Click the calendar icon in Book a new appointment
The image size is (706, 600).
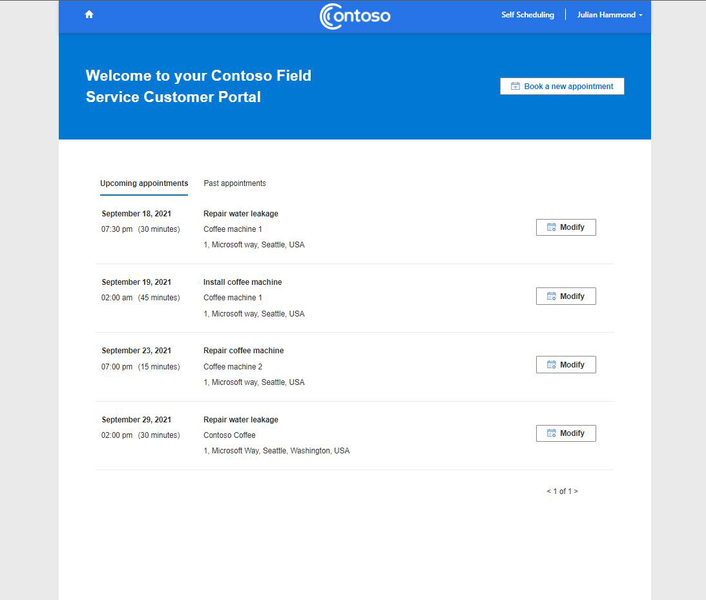(x=515, y=86)
